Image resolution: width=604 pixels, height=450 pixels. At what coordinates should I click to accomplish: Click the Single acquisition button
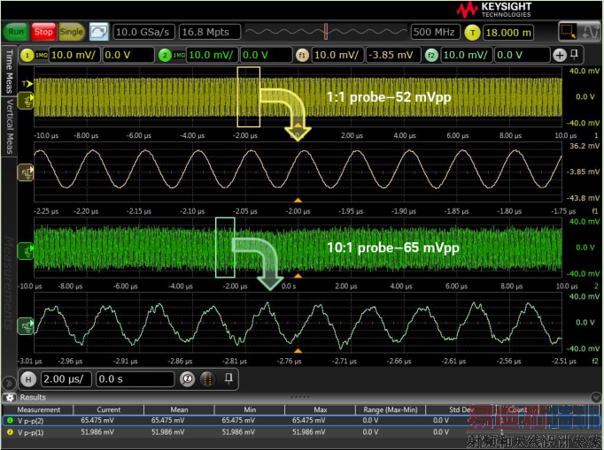[72, 32]
